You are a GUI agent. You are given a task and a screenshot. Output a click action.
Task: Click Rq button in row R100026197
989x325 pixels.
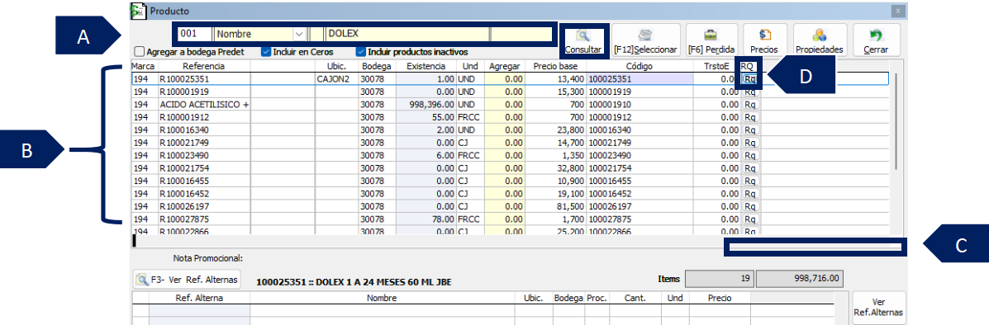point(750,206)
